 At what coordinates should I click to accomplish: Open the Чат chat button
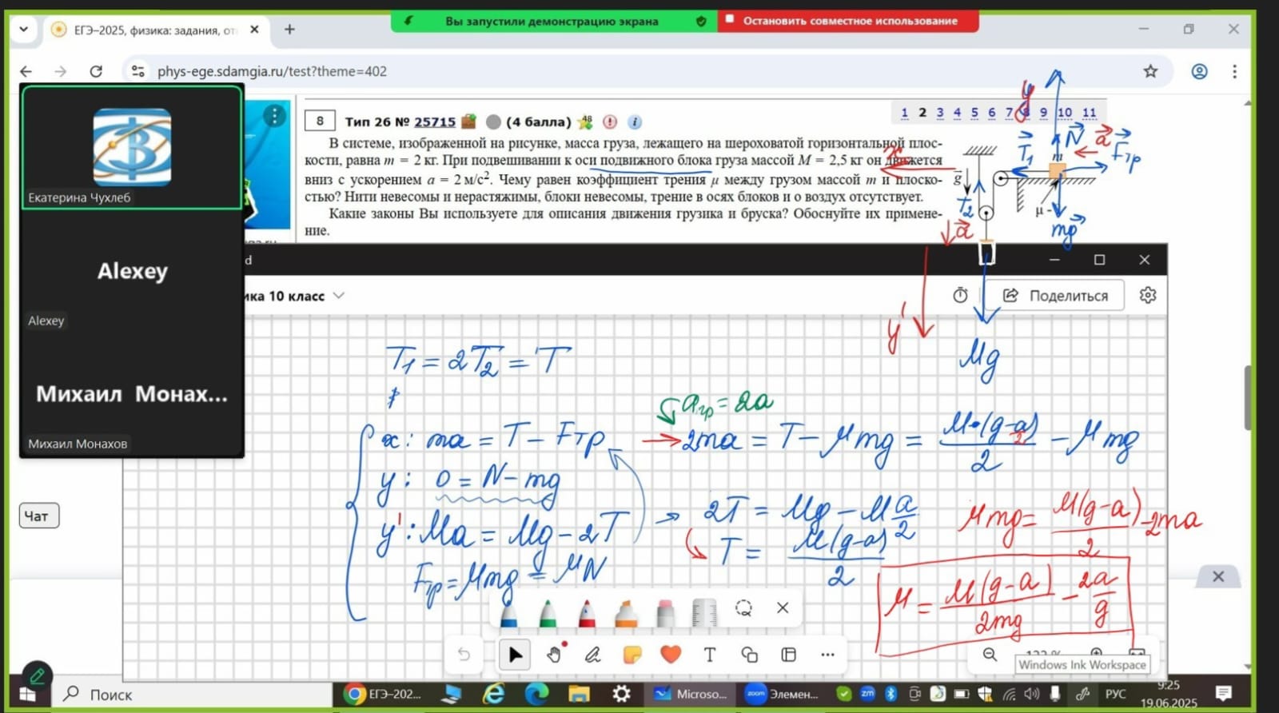point(38,516)
